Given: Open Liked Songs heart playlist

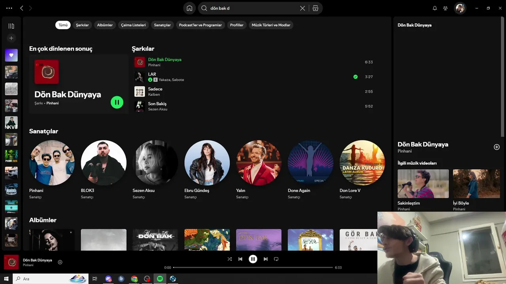Looking at the screenshot, I should point(11,55).
